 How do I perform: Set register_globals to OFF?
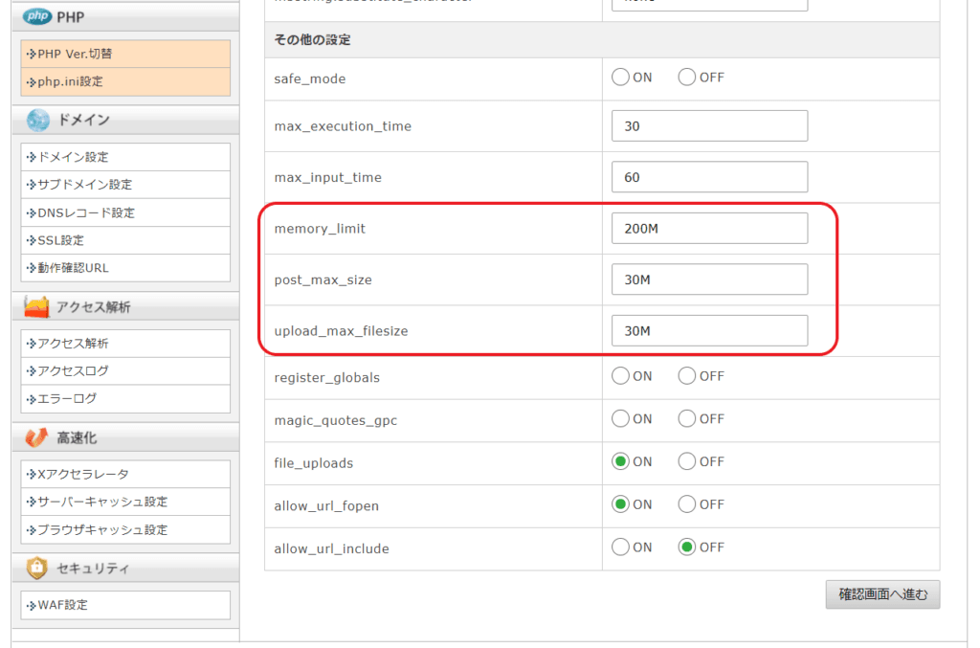click(687, 375)
